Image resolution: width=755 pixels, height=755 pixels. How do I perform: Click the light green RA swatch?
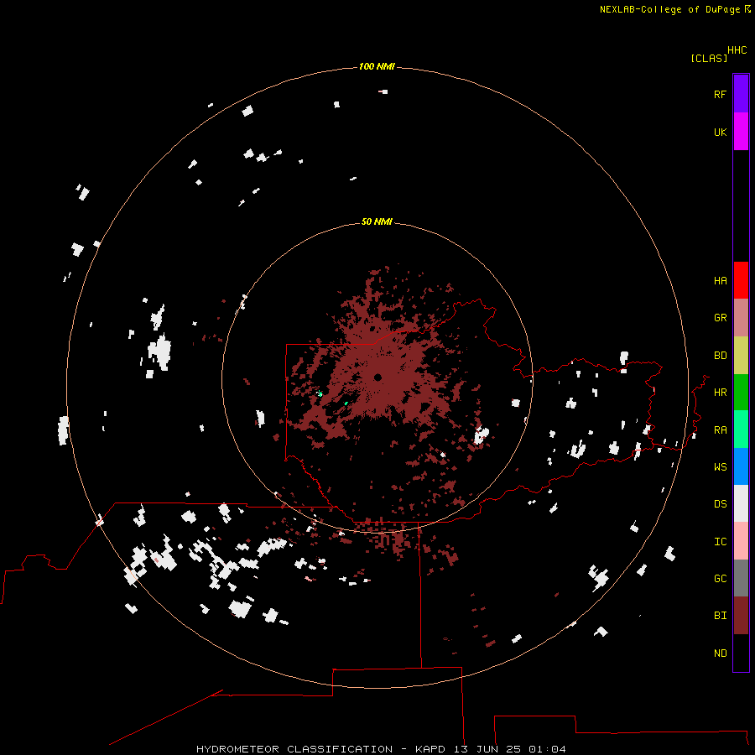(741, 430)
